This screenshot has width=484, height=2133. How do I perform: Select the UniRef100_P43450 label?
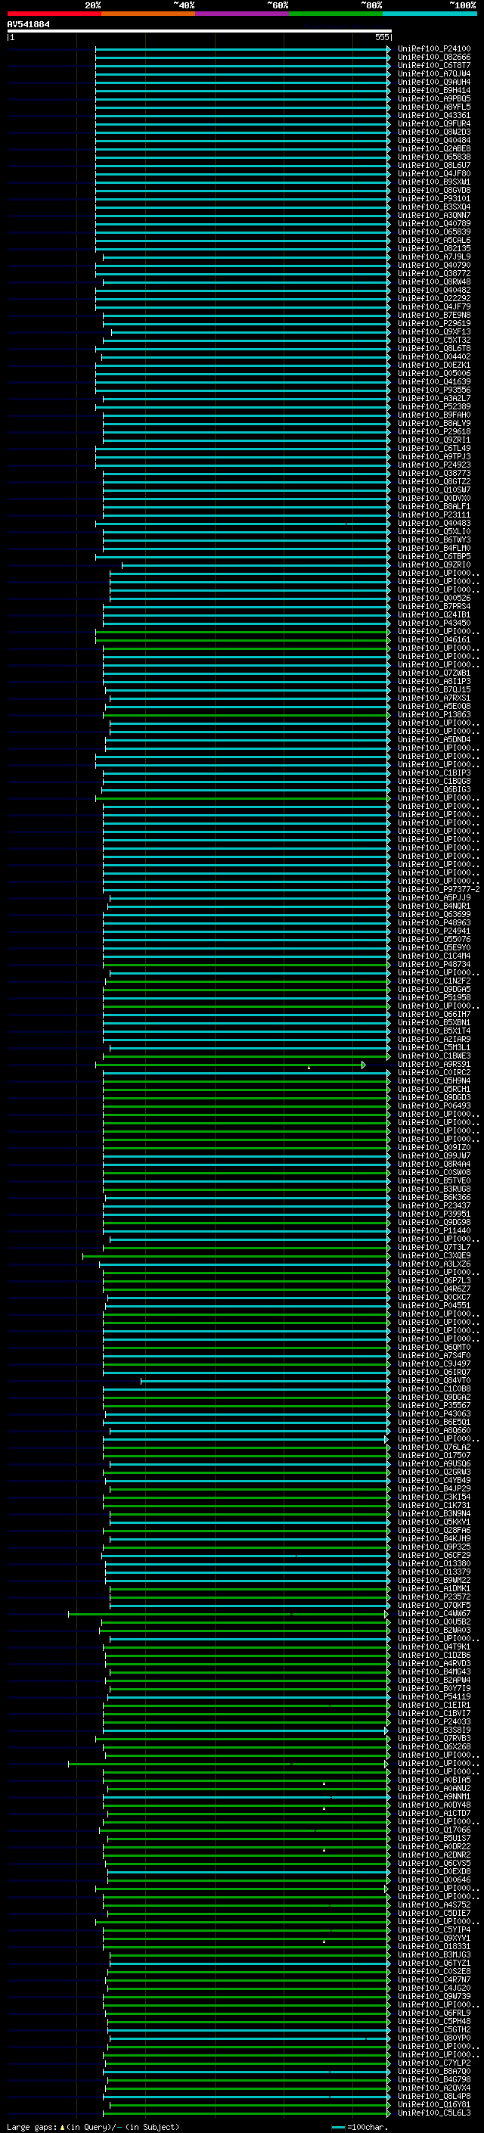click(434, 623)
